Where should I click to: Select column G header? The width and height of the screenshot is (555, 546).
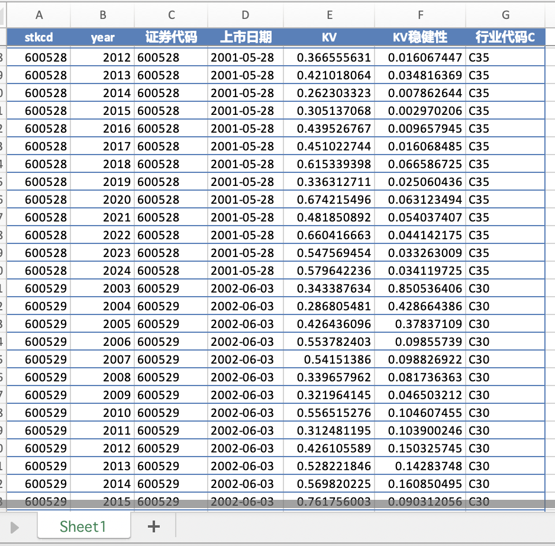coord(505,15)
